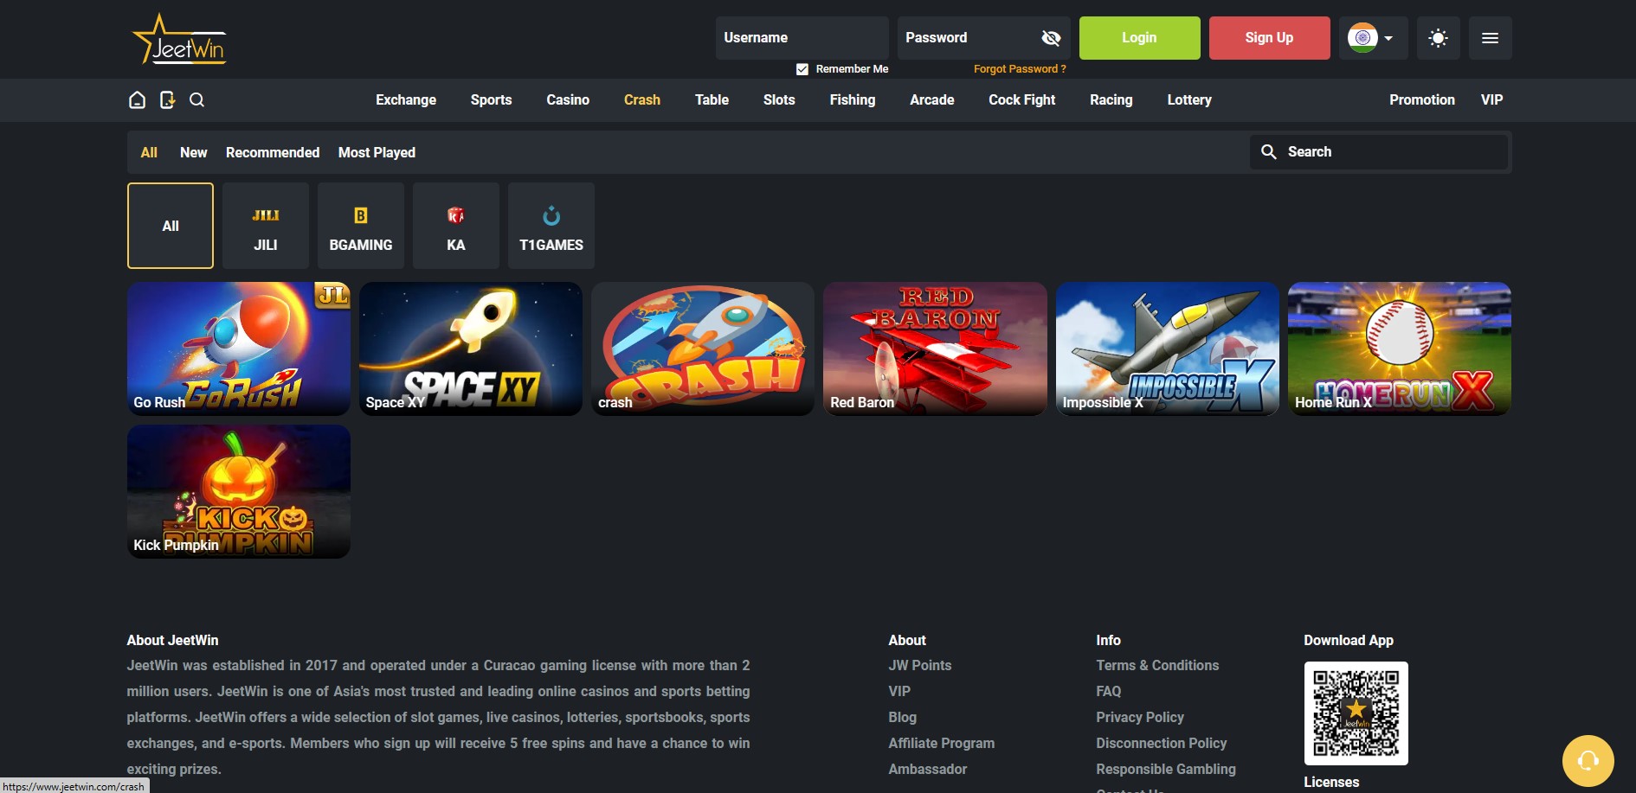Open the Blog footer link

pyautogui.click(x=902, y=717)
